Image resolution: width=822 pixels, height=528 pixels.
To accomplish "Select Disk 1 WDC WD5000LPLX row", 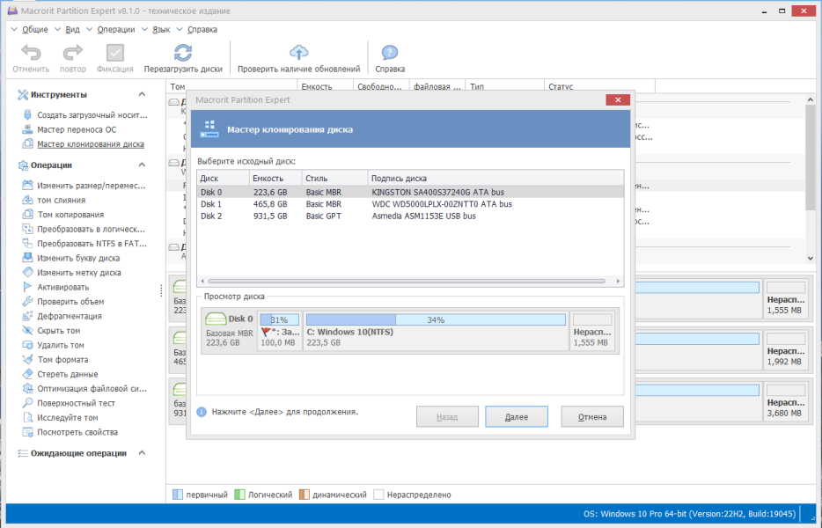I will click(410, 204).
